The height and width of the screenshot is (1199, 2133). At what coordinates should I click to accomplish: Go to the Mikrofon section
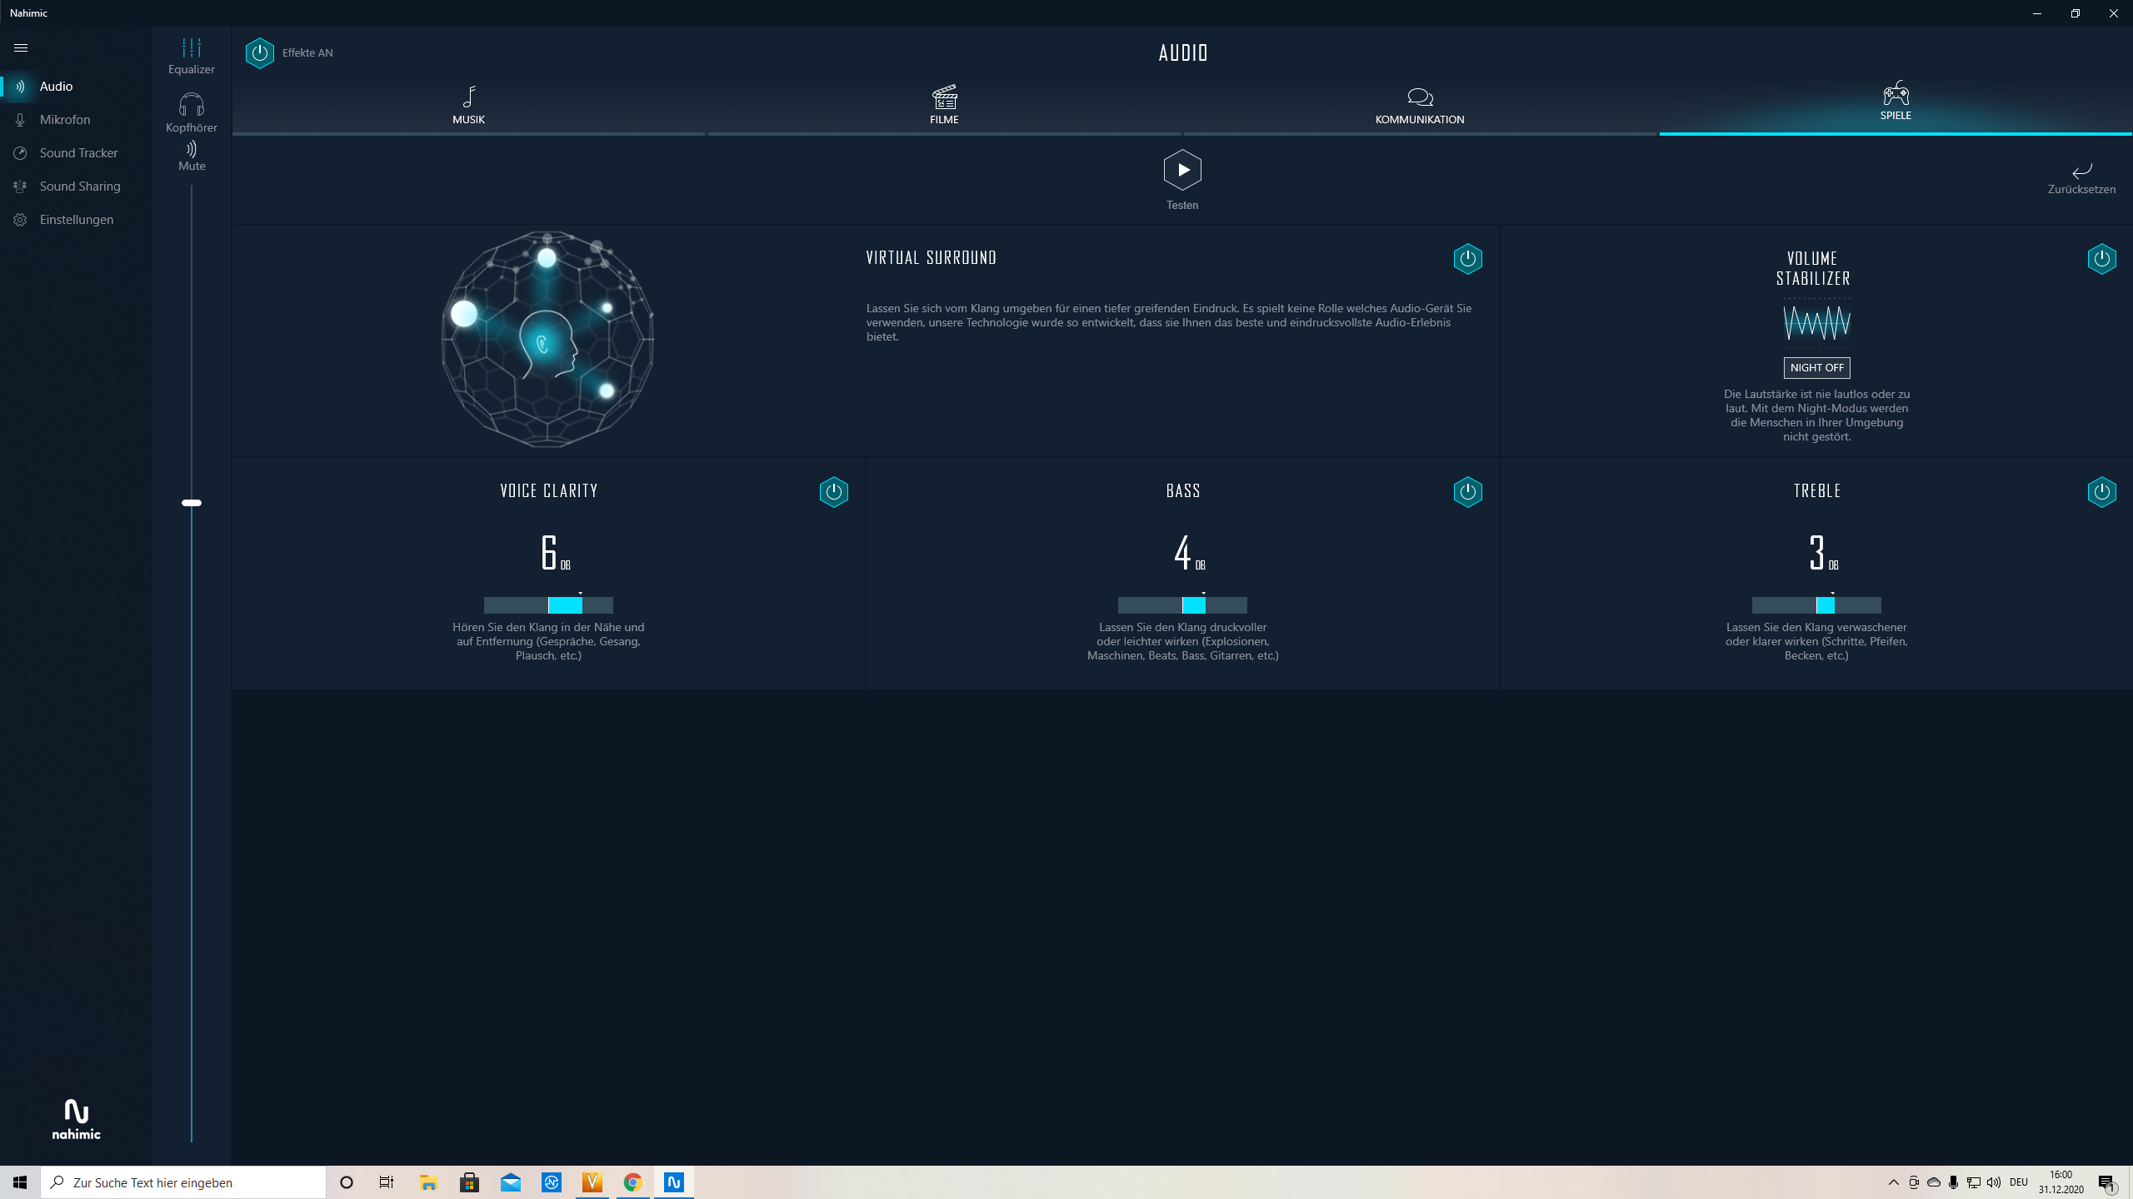point(64,120)
